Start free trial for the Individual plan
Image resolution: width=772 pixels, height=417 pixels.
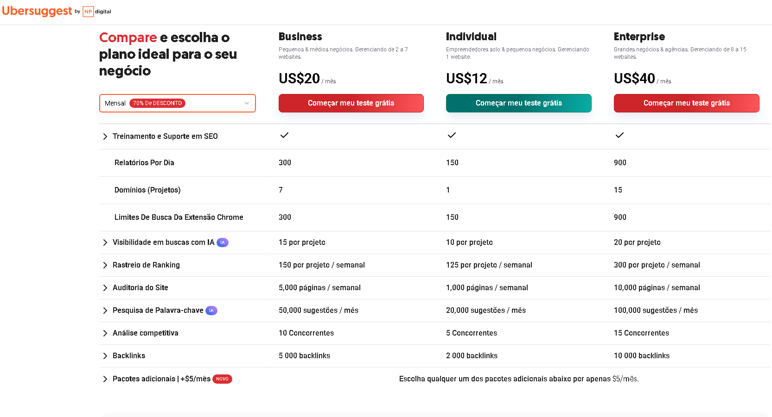pyautogui.click(x=518, y=103)
